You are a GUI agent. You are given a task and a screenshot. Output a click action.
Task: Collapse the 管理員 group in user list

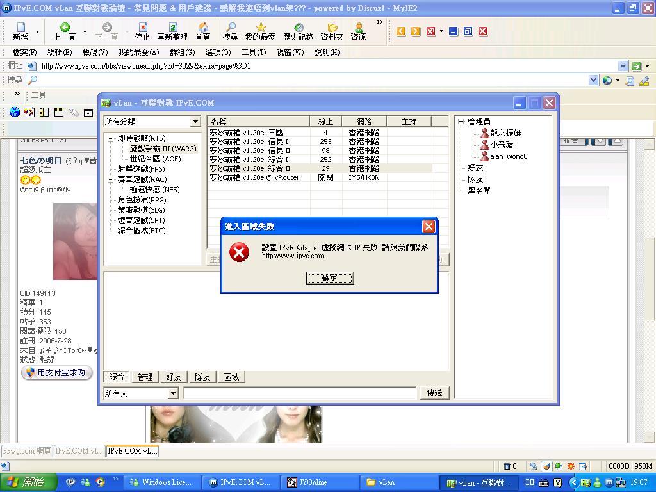coord(461,122)
